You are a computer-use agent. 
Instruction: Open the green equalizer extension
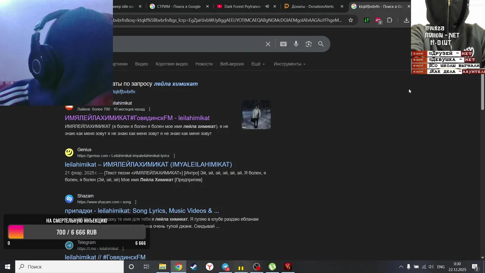tap(366, 20)
